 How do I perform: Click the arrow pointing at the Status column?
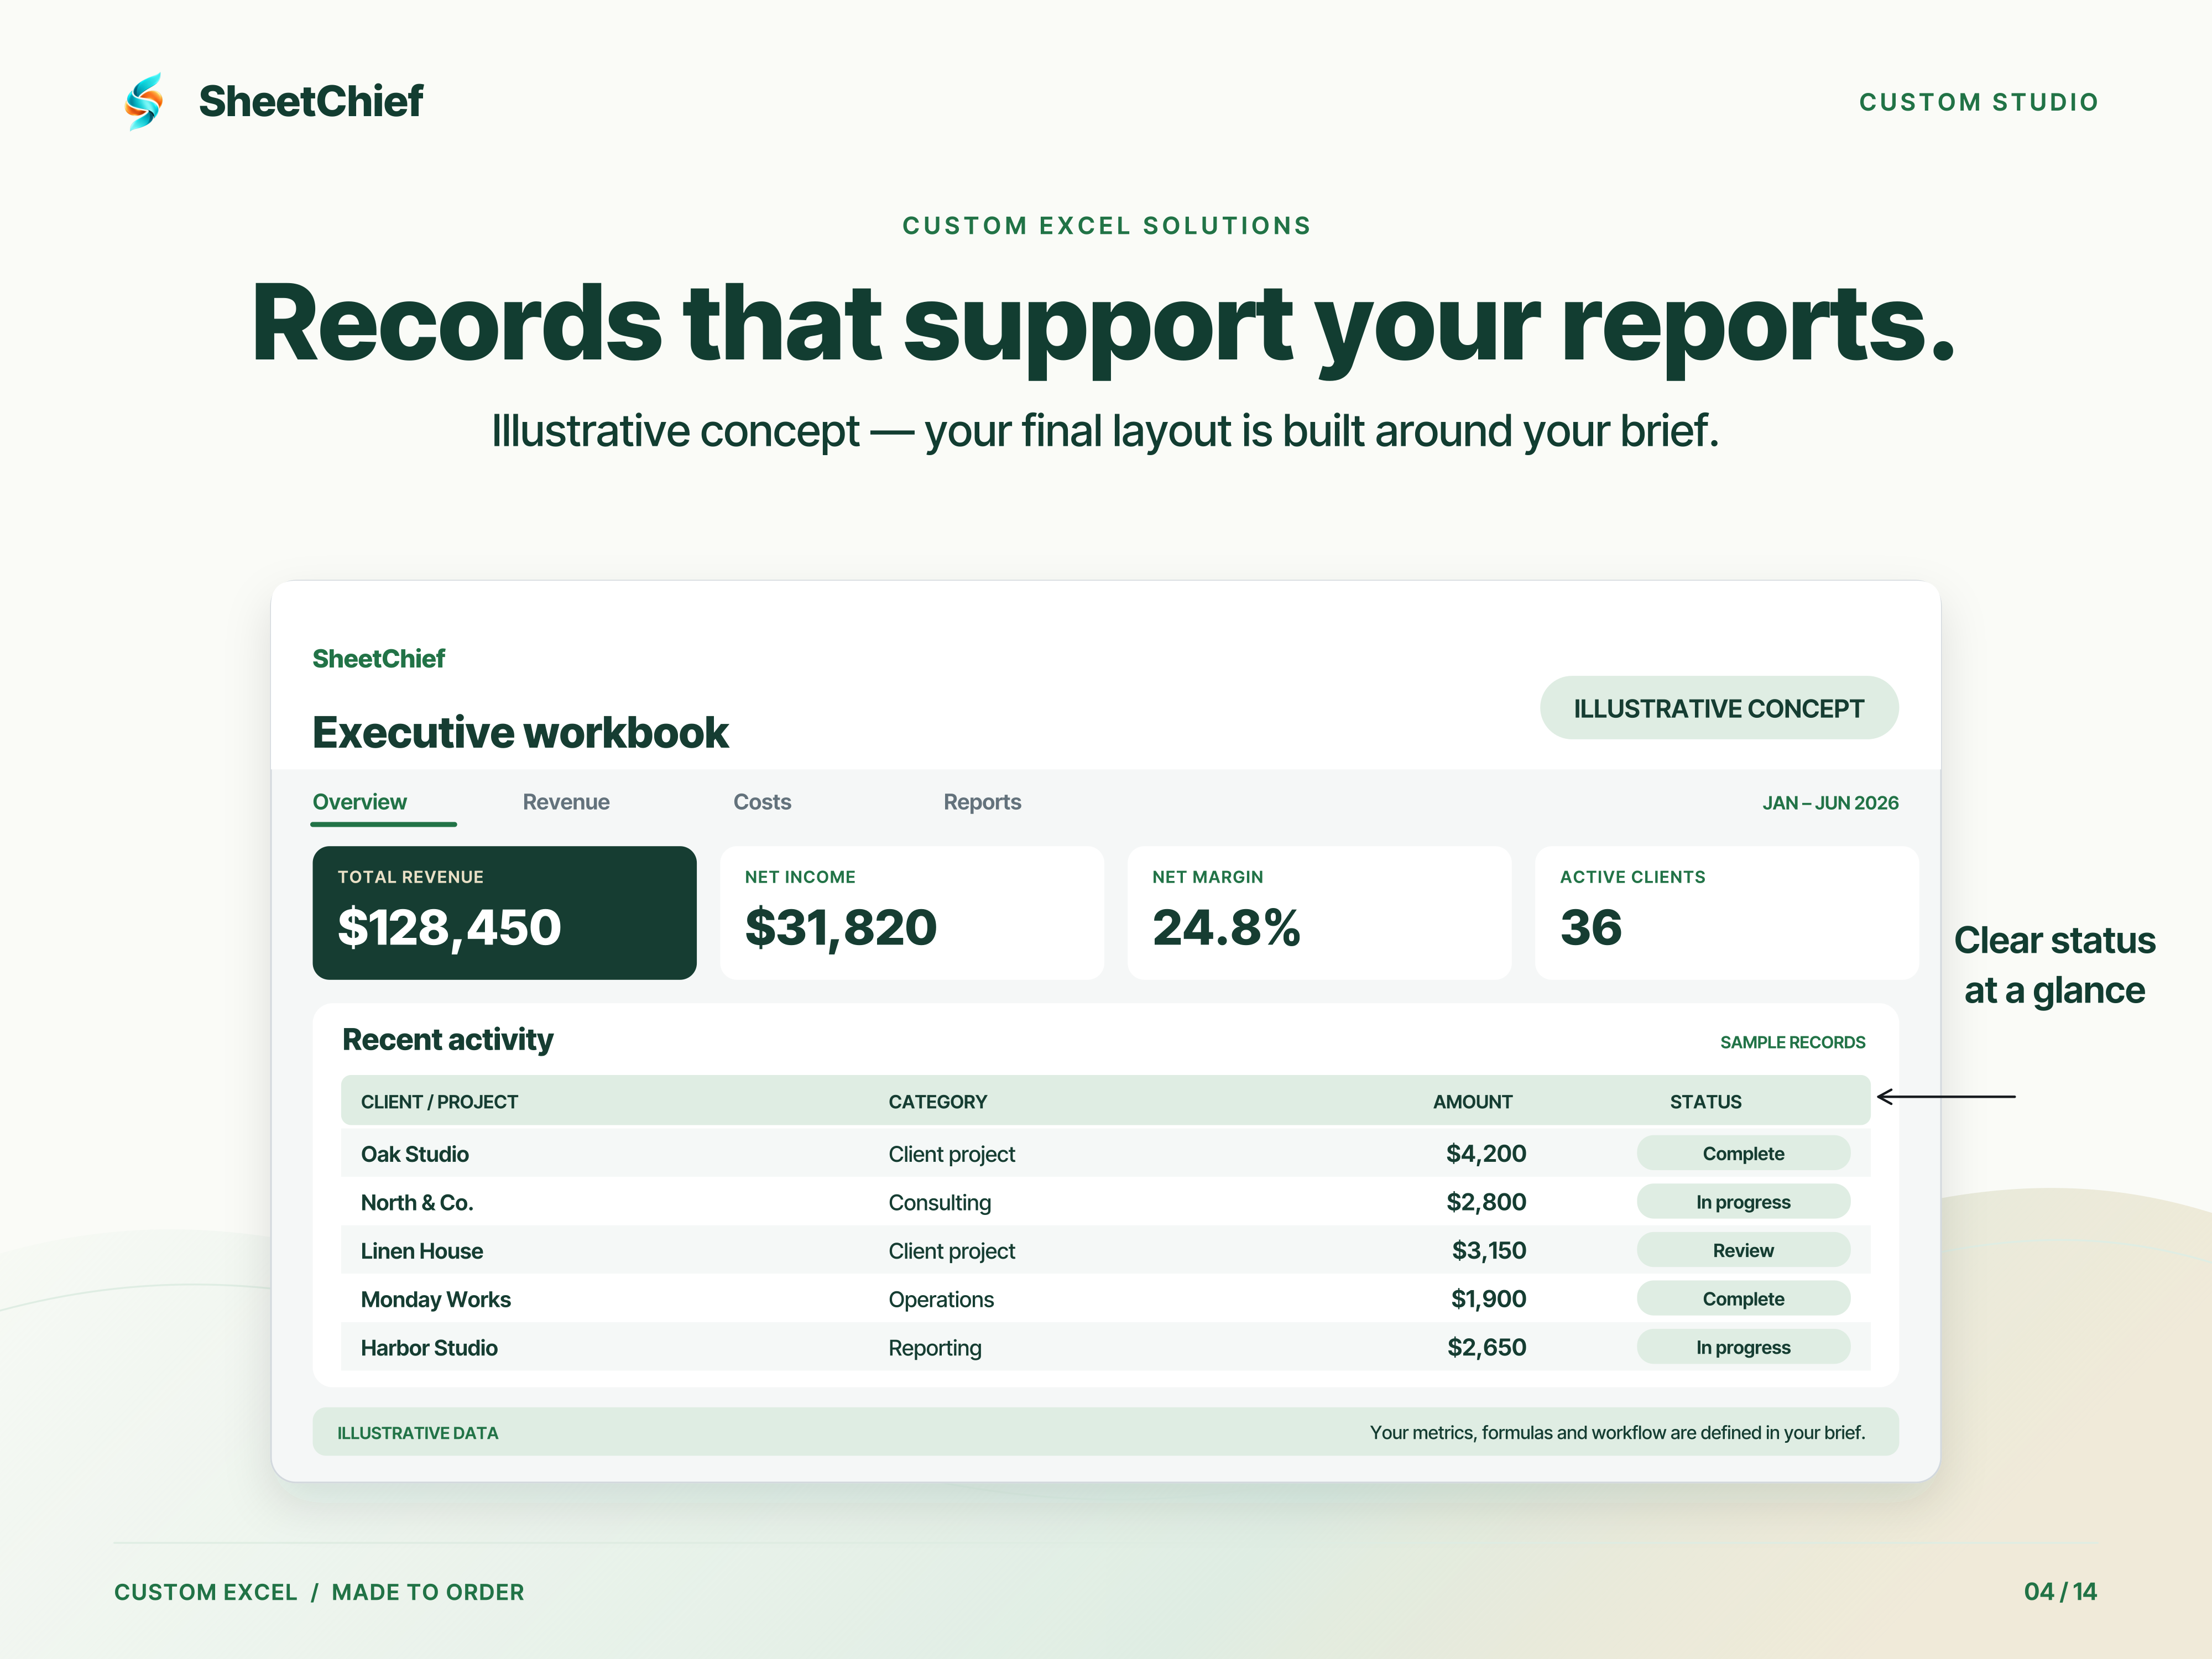coord(1945,1097)
